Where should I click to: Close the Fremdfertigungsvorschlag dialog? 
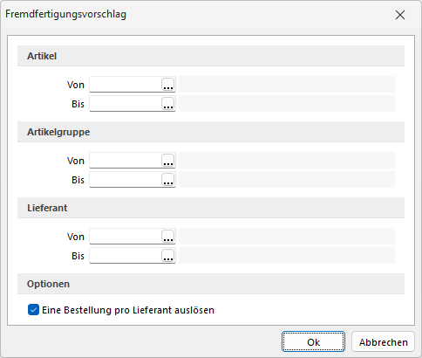click(400, 15)
